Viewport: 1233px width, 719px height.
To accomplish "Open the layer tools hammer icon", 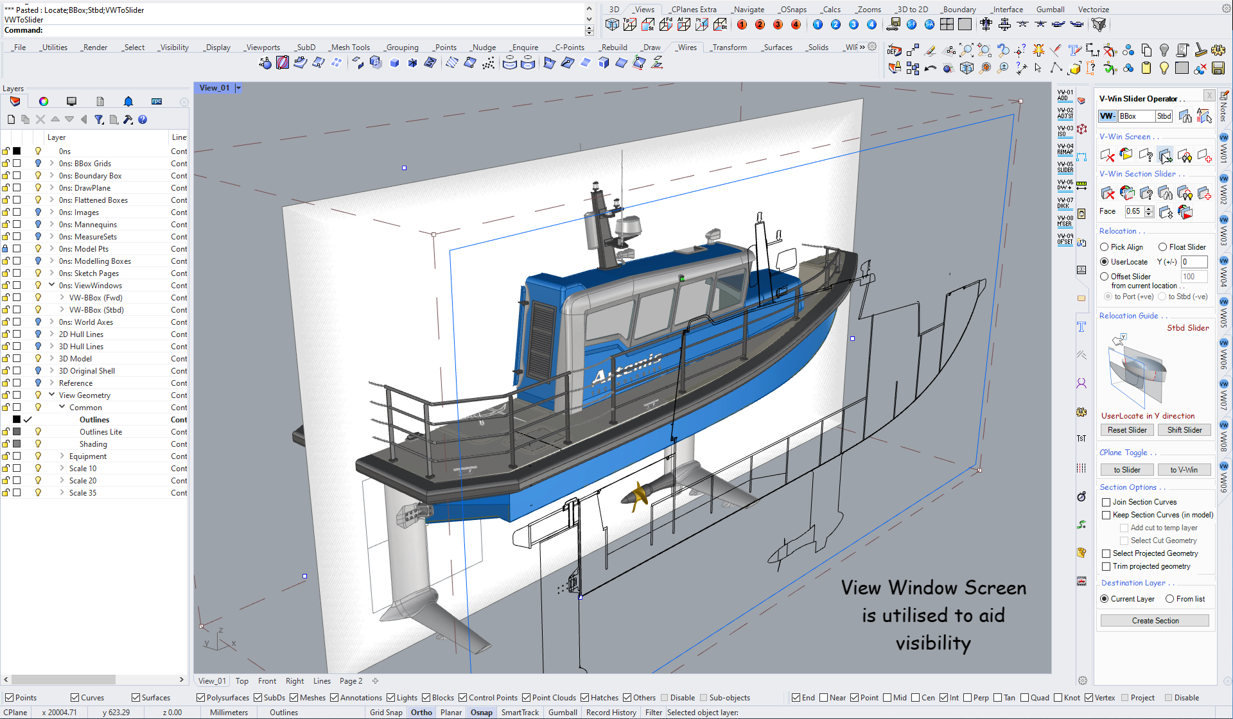I will click(128, 119).
